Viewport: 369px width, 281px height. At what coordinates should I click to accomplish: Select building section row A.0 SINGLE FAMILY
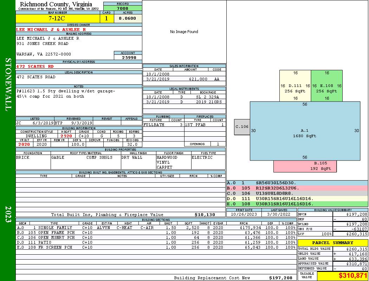coord(156,228)
